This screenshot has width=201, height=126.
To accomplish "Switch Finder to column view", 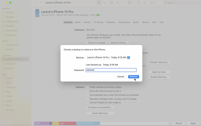I will pyautogui.click(x=111, y=3).
